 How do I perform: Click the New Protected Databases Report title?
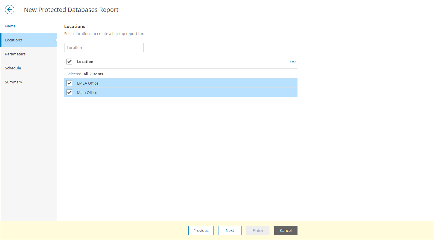pos(71,10)
